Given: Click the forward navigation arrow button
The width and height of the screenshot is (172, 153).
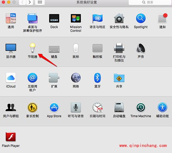Looking at the screenshot, I should [30, 2].
